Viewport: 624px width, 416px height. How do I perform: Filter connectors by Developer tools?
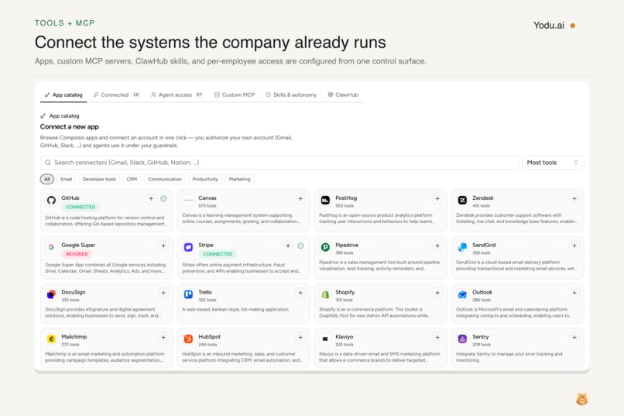99,179
